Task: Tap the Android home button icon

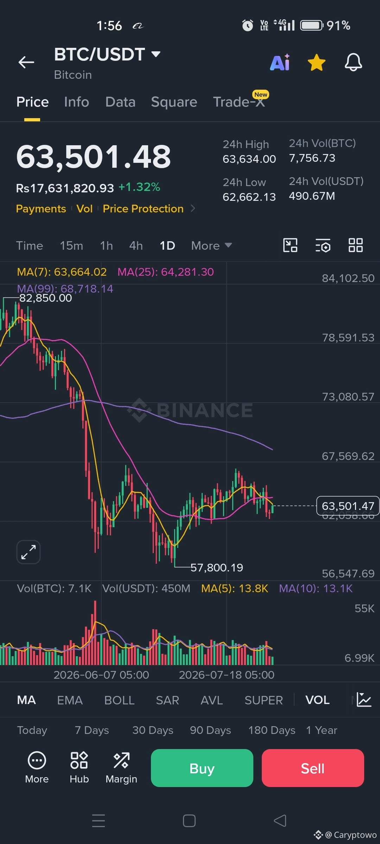Action: tap(189, 821)
